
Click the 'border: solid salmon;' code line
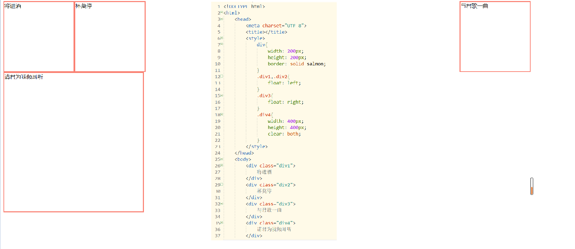[297, 64]
